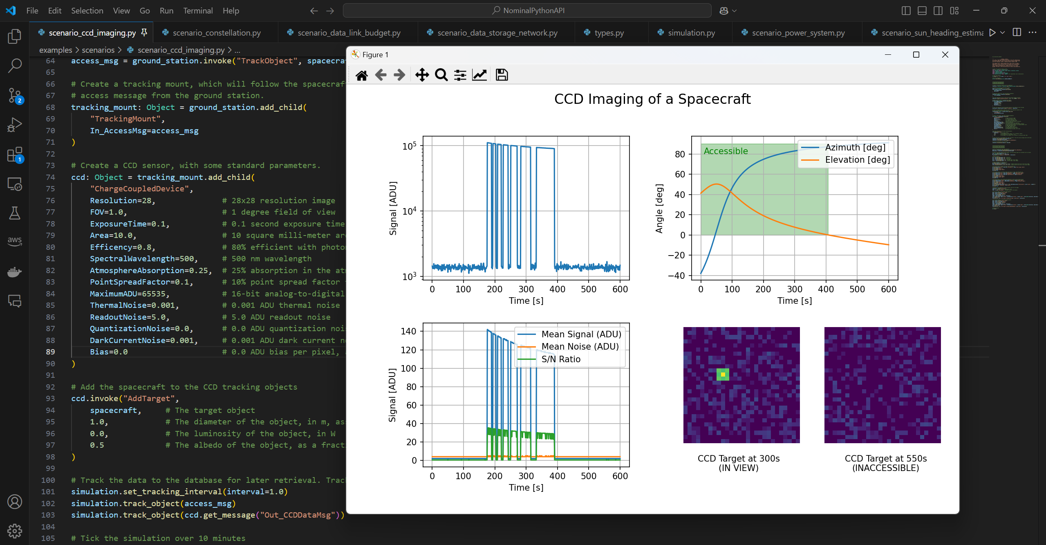The width and height of the screenshot is (1046, 545).
Task: Click the CCD Target at 300s image
Action: click(x=741, y=385)
